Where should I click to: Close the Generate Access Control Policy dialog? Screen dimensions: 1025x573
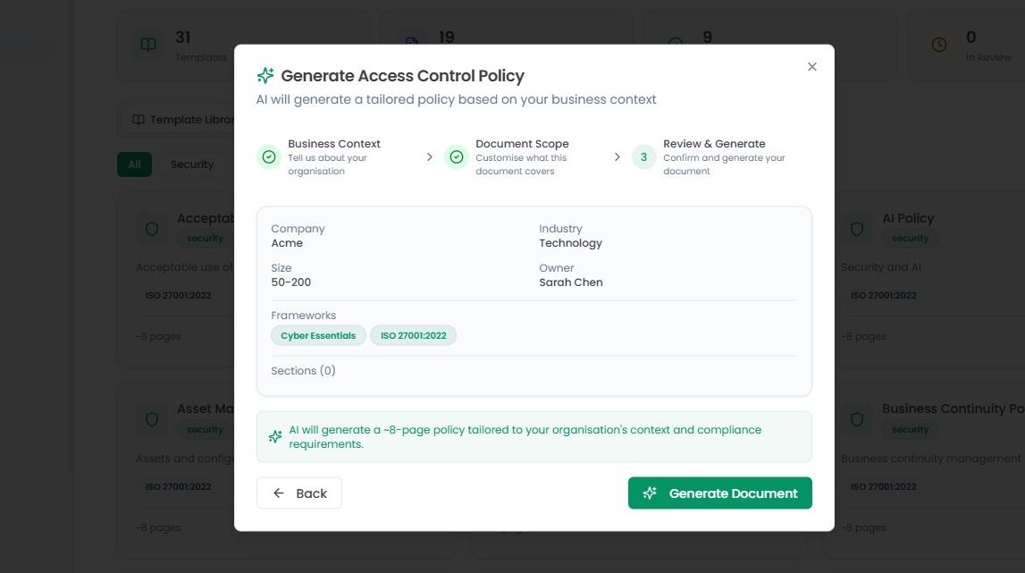click(812, 67)
